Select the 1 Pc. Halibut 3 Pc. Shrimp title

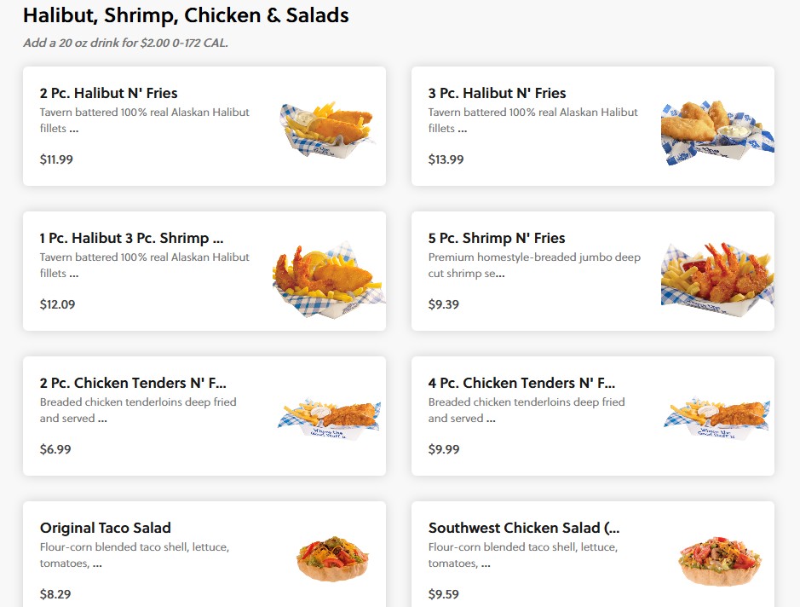[x=131, y=238]
